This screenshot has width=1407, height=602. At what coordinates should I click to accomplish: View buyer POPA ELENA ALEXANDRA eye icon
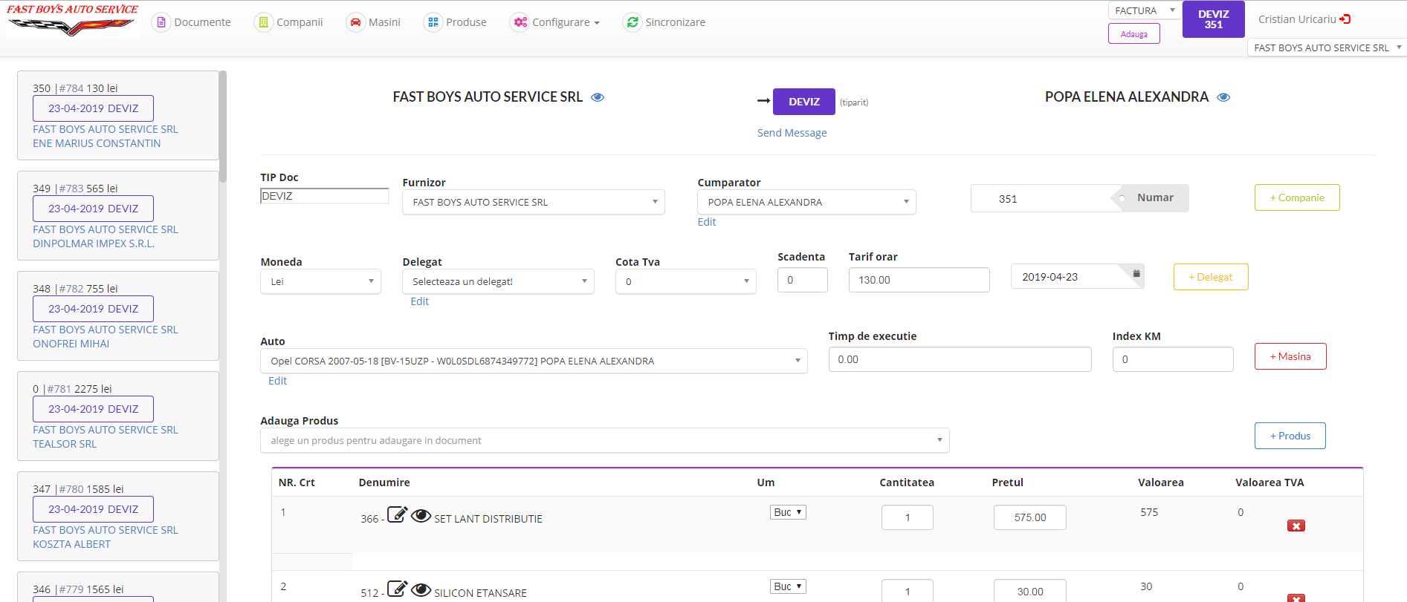coord(1223,97)
